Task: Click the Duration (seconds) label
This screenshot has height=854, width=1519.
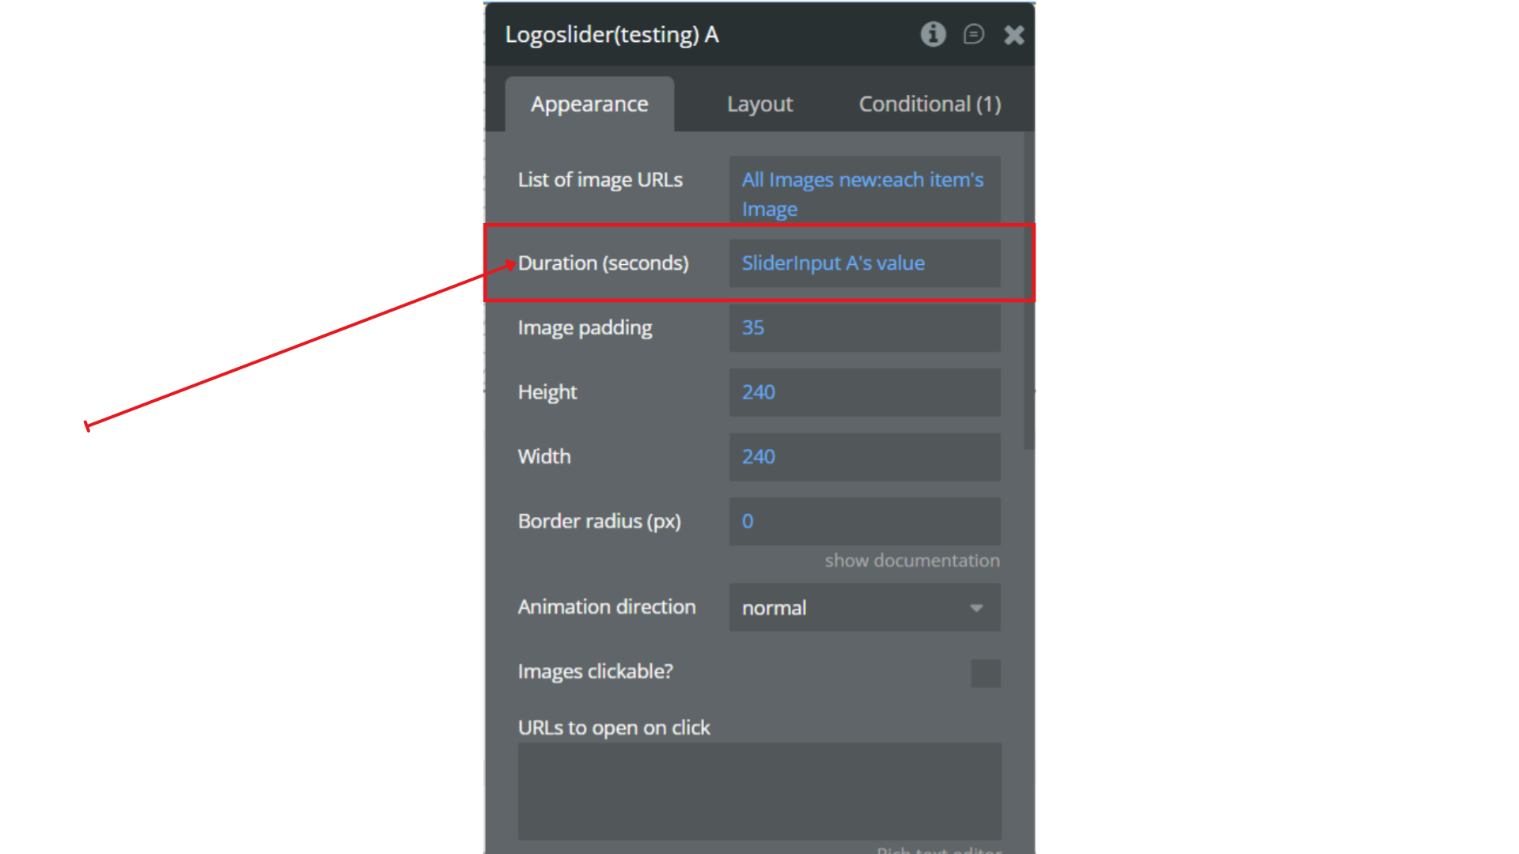Action: (603, 263)
